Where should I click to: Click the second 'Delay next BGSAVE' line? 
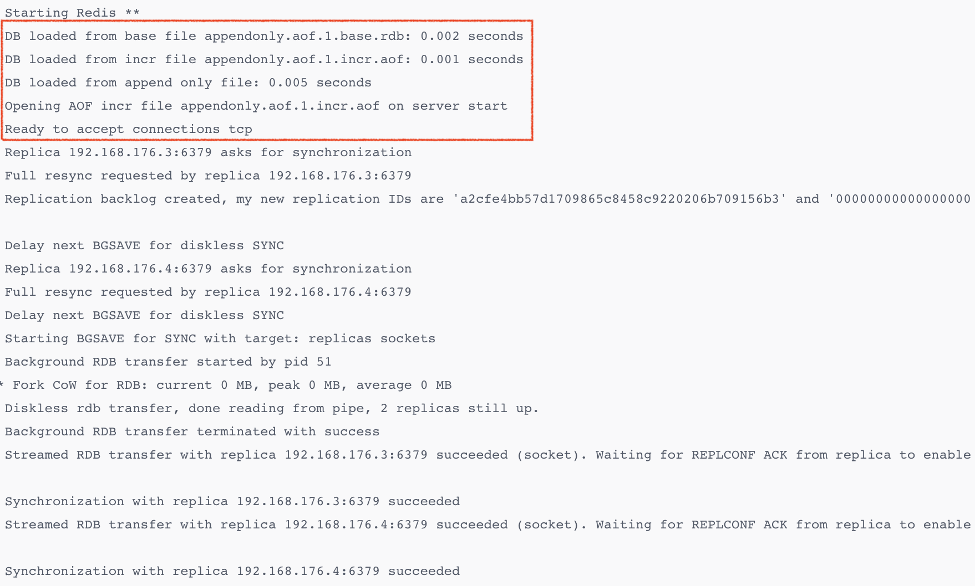(x=144, y=315)
